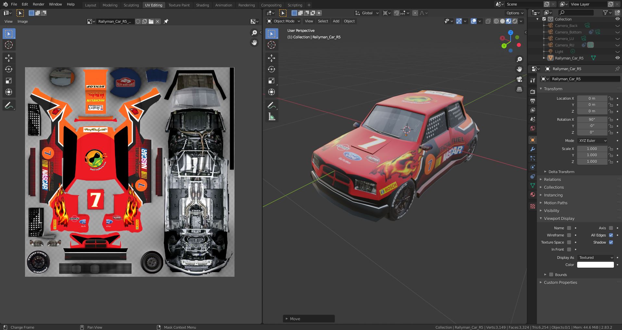Click the Rotate tool in 3D viewport toolbar
The height and width of the screenshot is (330, 622).
click(272, 69)
